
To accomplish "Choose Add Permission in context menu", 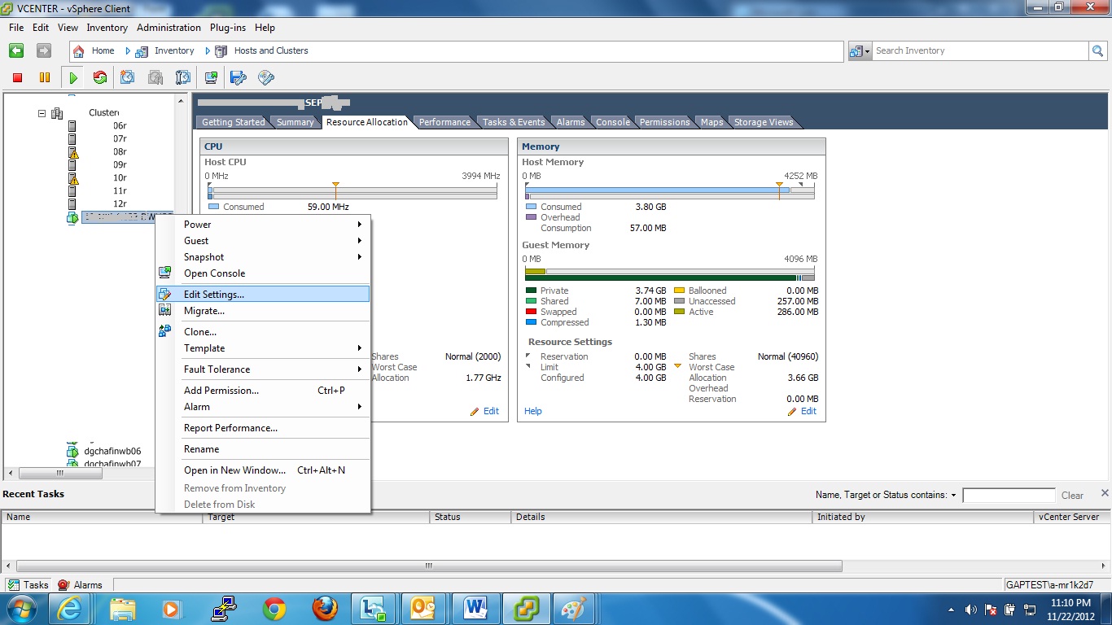I will (x=263, y=391).
